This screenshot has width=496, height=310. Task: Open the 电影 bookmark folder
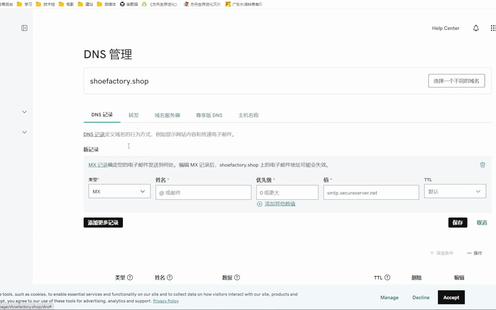(66, 4)
